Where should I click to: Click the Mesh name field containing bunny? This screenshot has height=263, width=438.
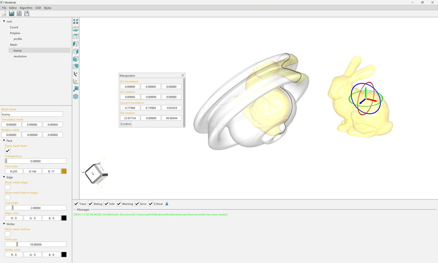click(32, 114)
